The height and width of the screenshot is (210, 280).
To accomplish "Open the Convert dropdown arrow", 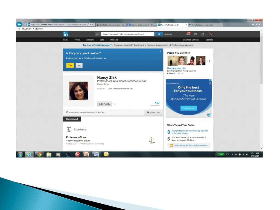I will click(34, 29).
